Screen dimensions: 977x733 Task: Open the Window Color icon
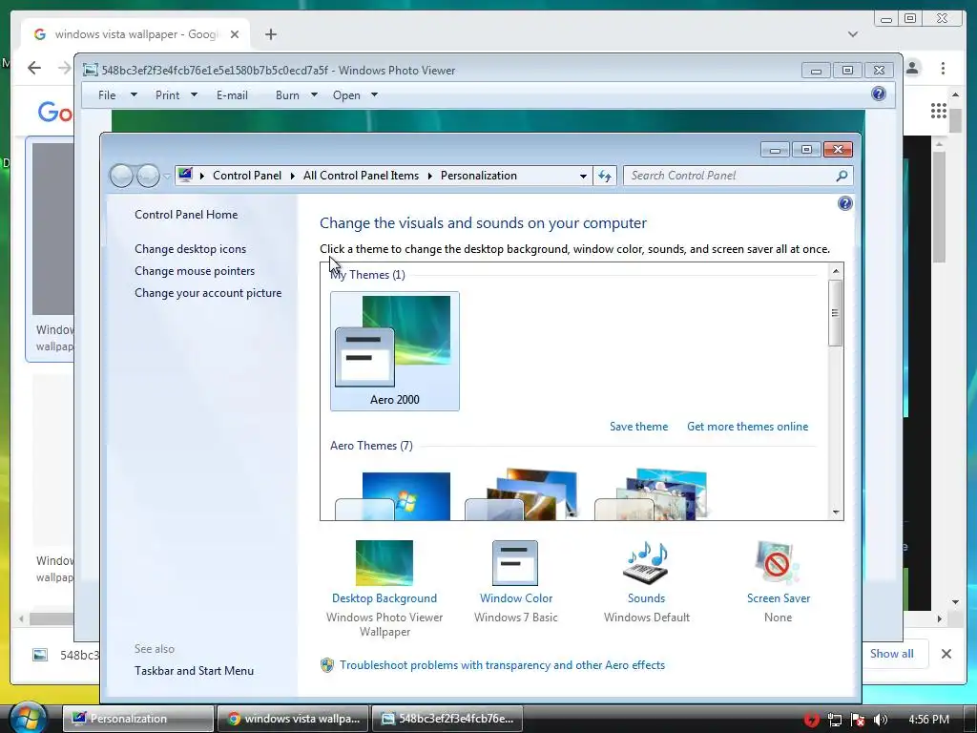[x=514, y=563]
